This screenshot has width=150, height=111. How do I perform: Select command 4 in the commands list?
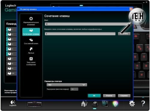(x=11, y=44)
